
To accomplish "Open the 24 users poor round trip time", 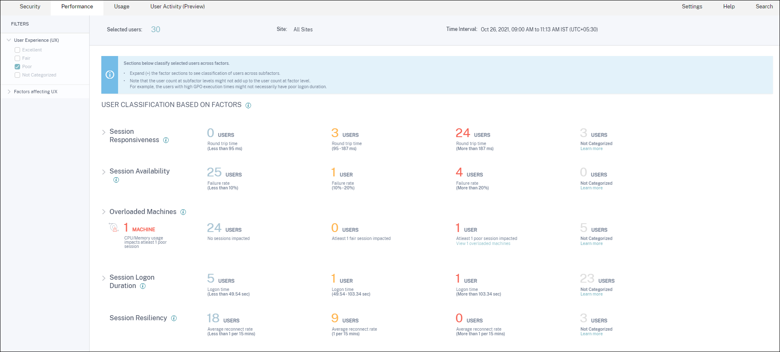I will point(463,133).
